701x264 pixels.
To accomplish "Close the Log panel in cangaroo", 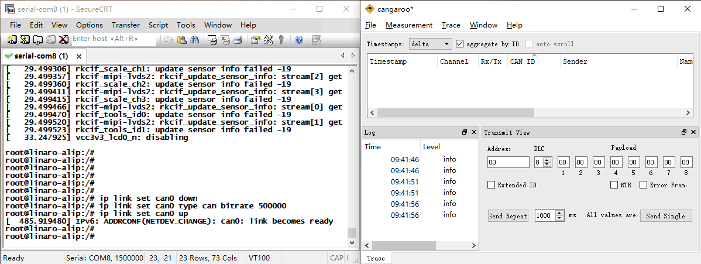I will tap(473, 132).
